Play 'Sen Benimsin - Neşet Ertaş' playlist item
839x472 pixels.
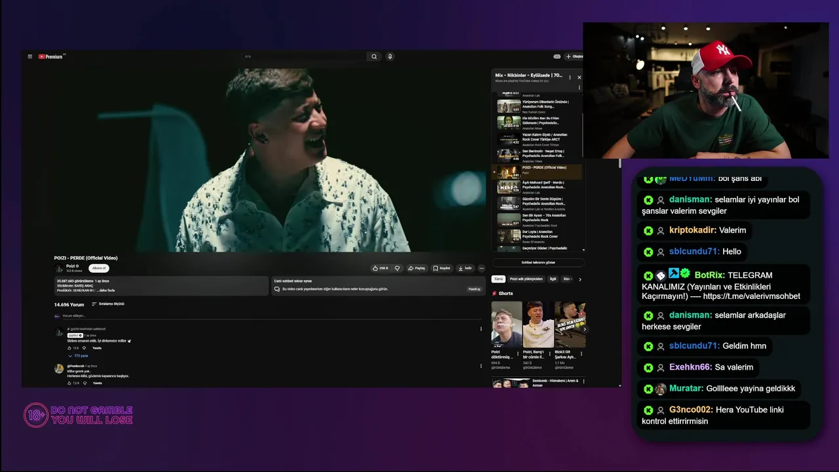[537, 155]
